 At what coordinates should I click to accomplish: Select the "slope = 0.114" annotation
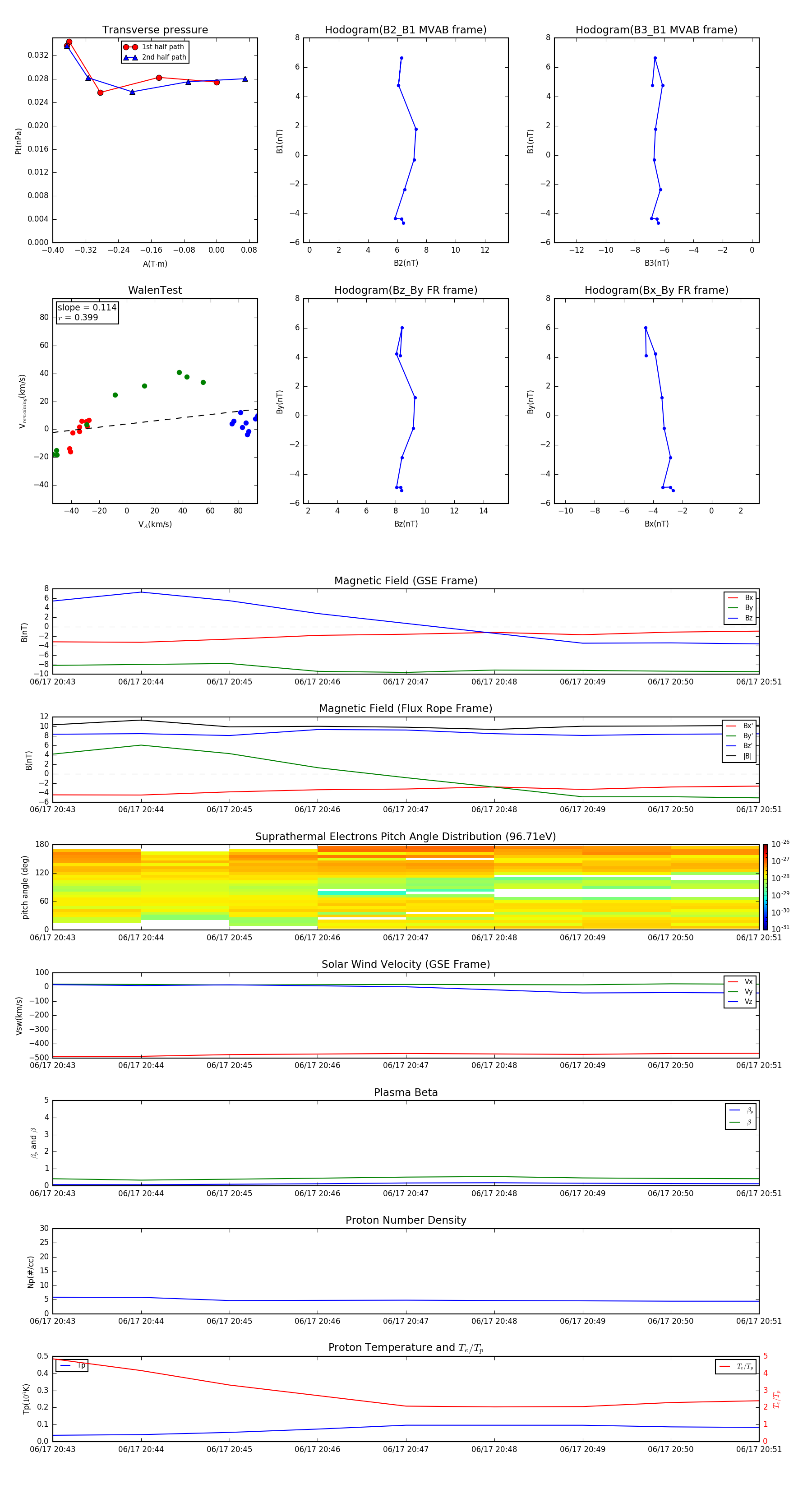coord(87,308)
